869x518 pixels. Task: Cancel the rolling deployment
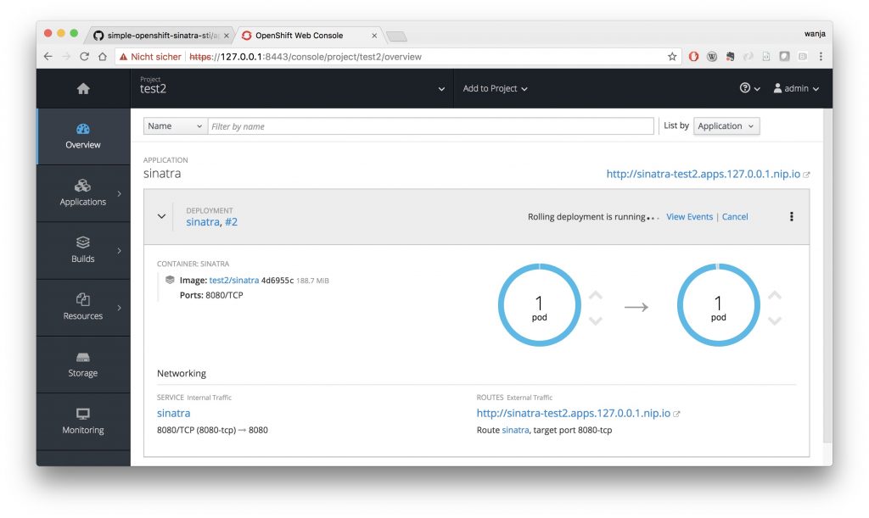point(735,216)
